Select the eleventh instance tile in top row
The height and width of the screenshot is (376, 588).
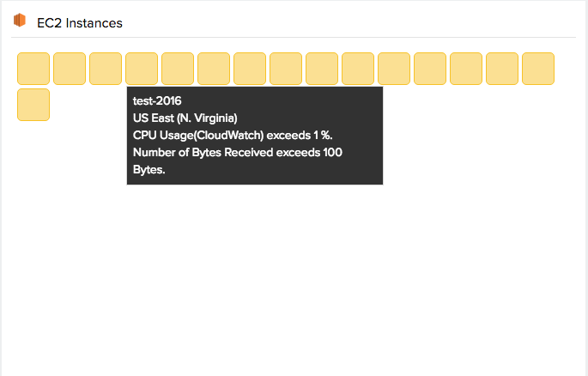pyautogui.click(x=394, y=69)
